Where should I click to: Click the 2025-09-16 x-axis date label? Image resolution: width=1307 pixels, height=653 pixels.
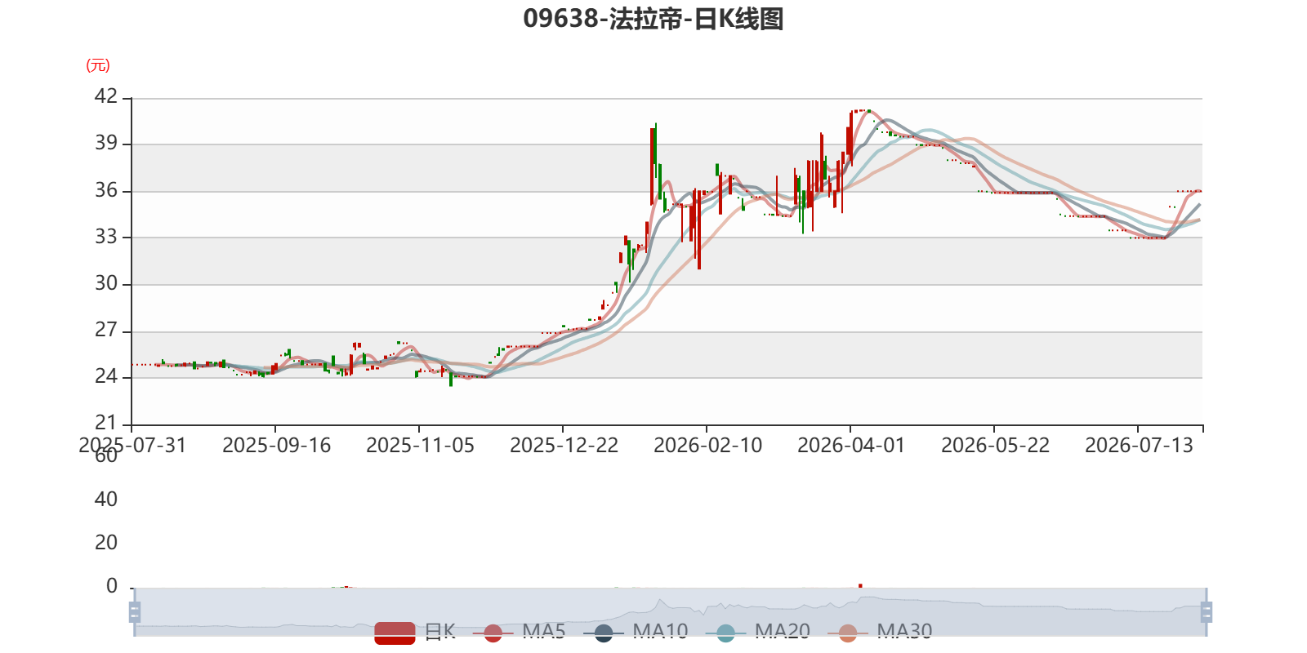(x=276, y=446)
